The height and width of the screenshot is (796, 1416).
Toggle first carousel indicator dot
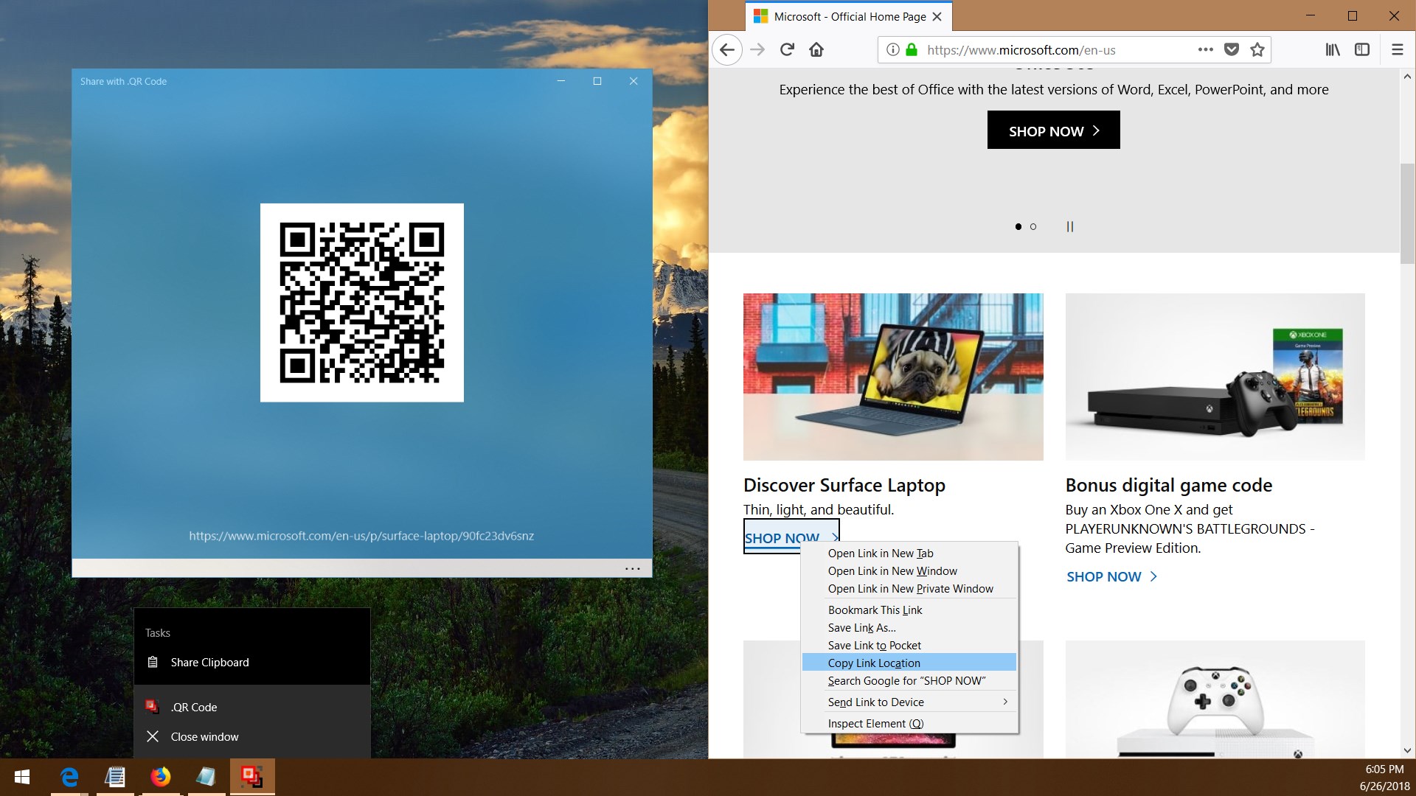coord(1017,226)
